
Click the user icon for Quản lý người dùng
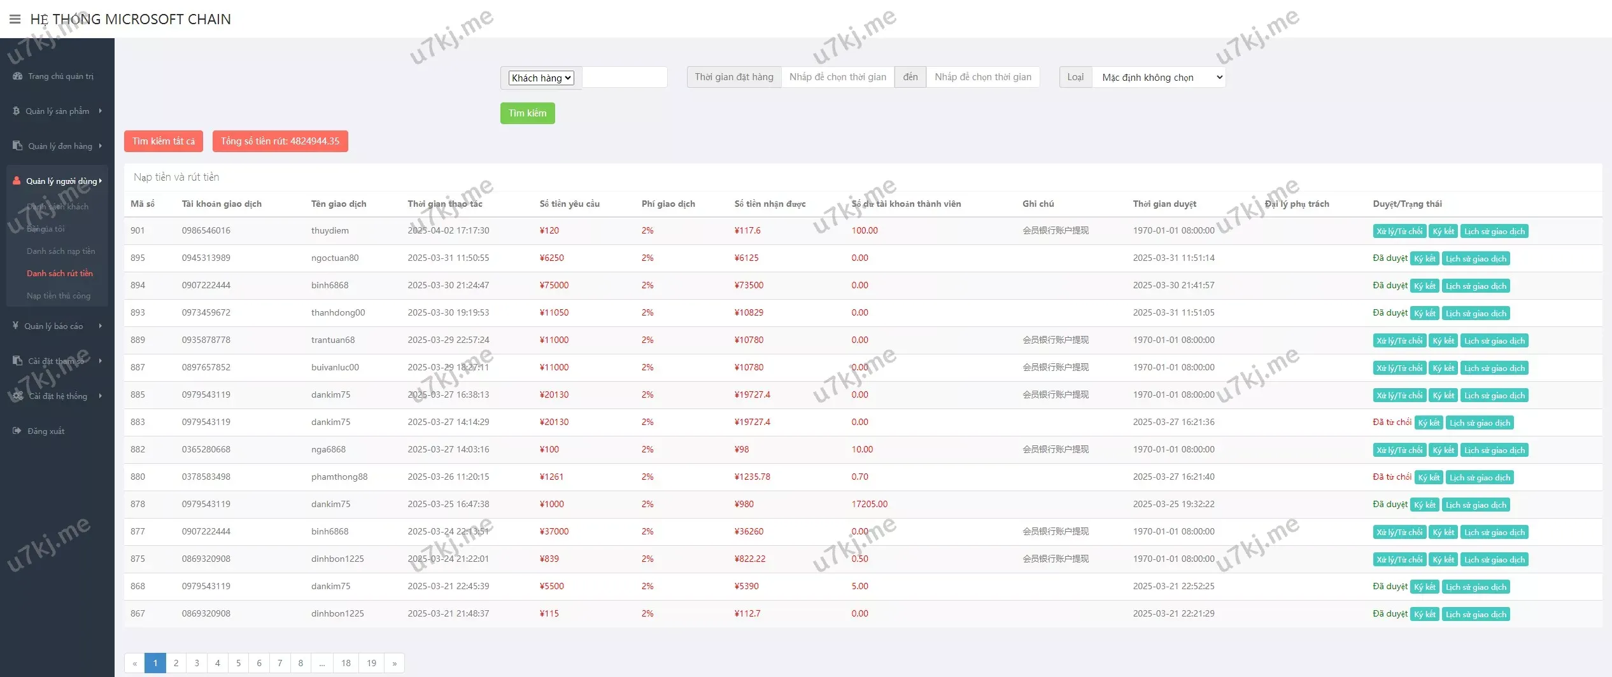(17, 181)
